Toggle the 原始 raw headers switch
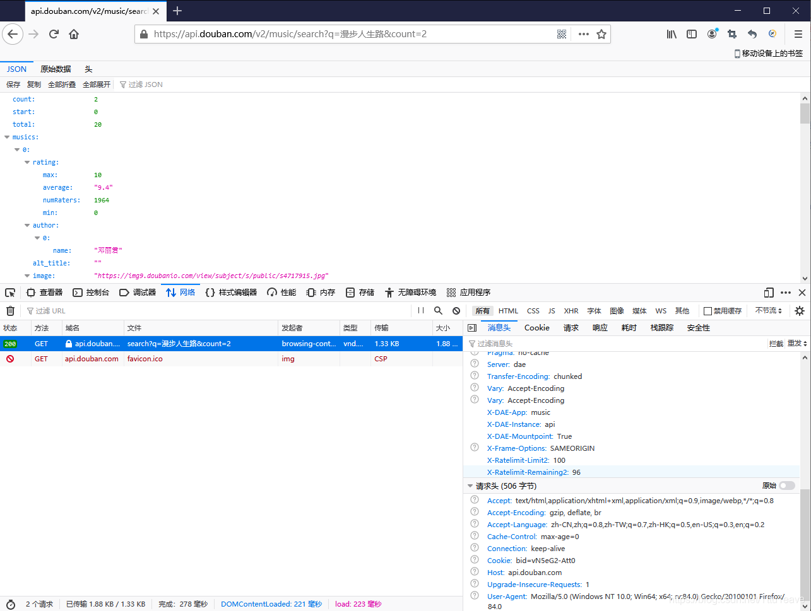 [x=787, y=486]
